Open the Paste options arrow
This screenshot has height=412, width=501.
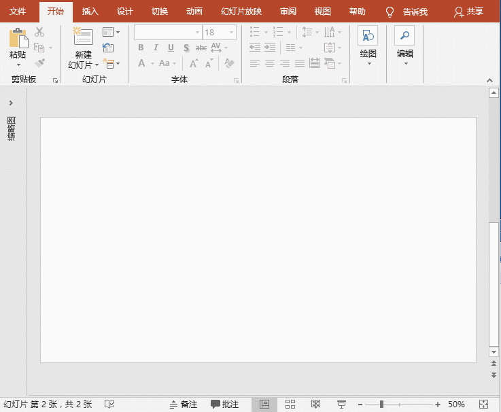point(18,65)
